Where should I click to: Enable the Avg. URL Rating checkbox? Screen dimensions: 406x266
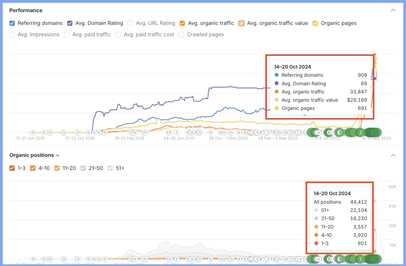coord(130,23)
